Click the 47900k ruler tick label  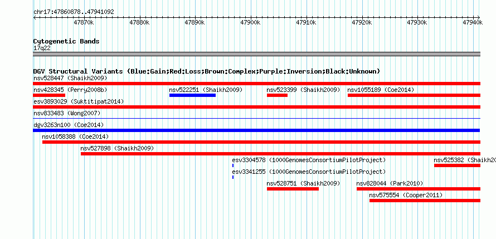[251, 22]
